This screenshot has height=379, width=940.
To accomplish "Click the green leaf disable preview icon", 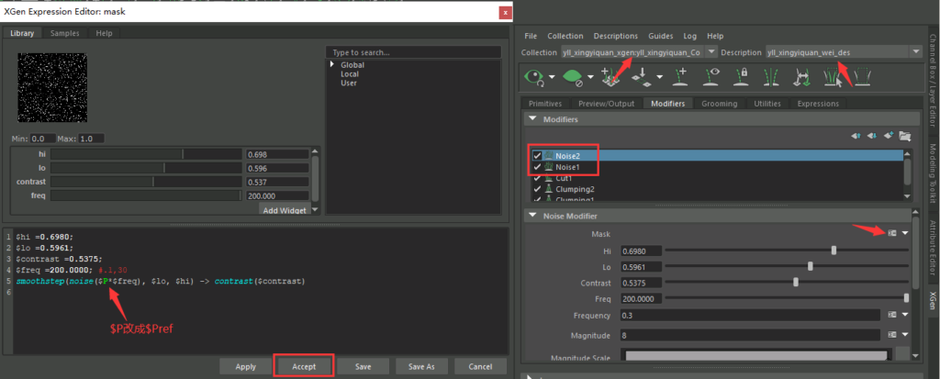I will pyautogui.click(x=572, y=75).
